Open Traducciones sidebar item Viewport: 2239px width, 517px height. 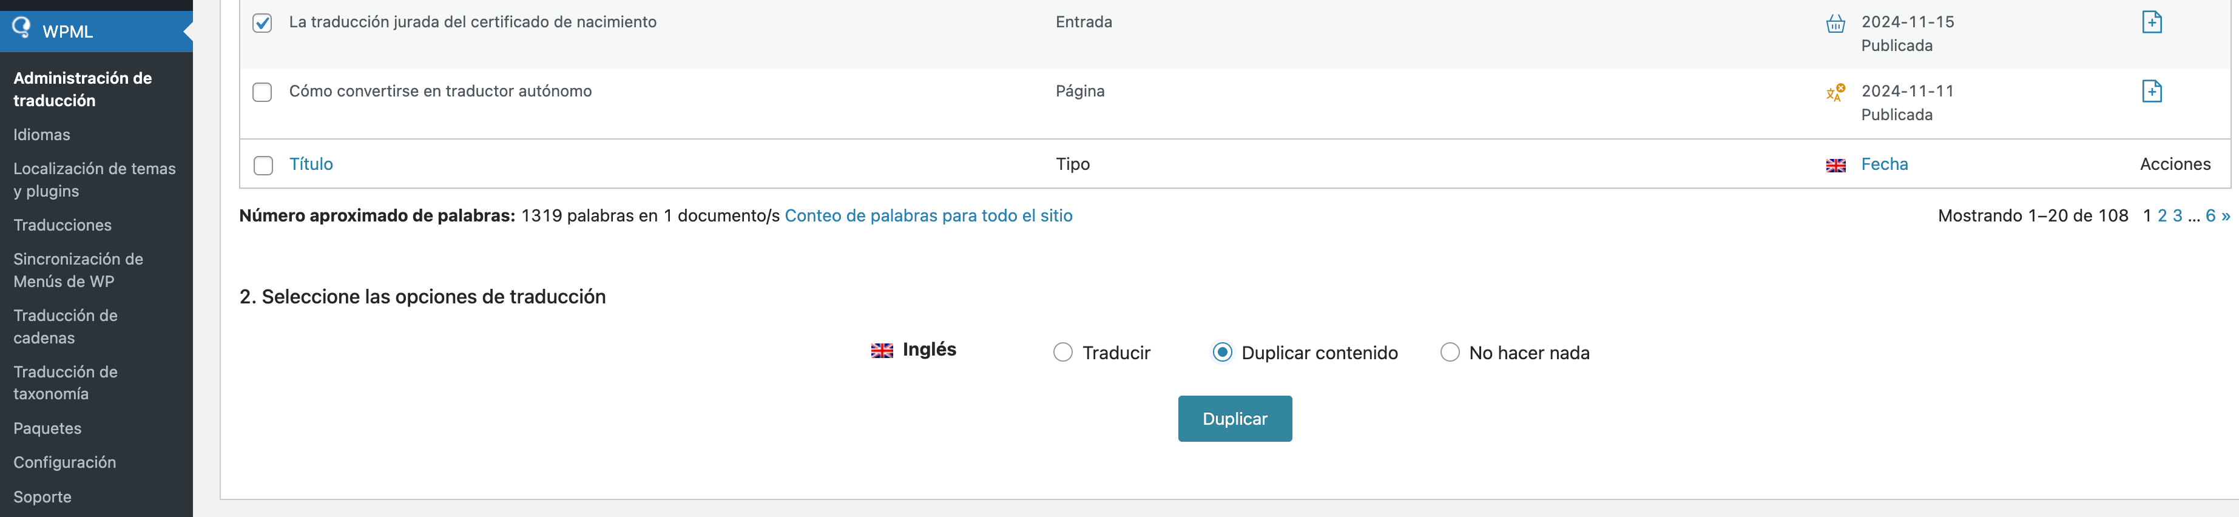click(x=62, y=225)
